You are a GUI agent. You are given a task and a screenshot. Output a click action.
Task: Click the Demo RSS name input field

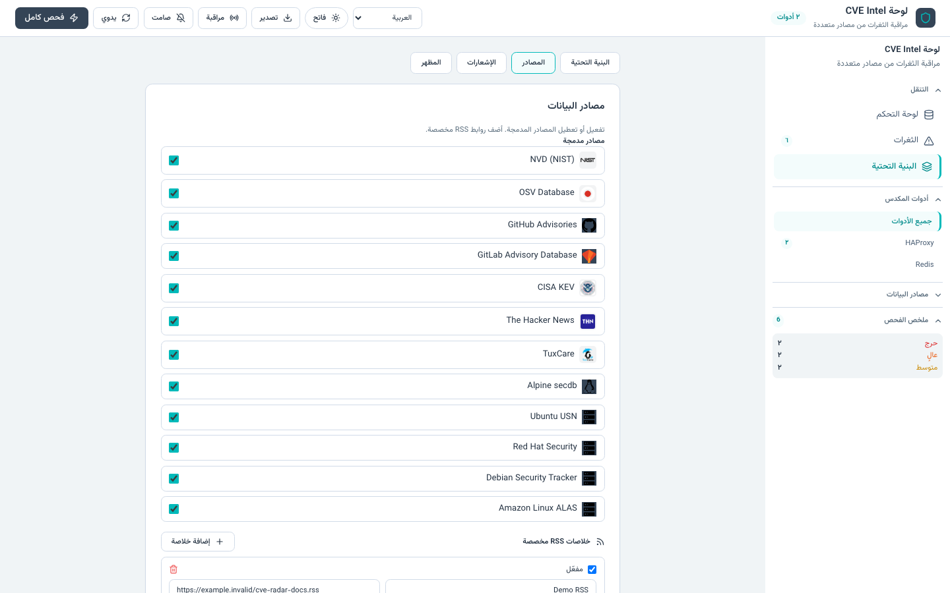491,587
